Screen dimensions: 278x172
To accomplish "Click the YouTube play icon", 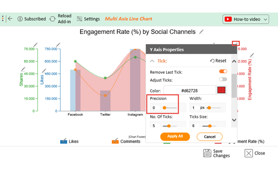I will coord(228,19).
